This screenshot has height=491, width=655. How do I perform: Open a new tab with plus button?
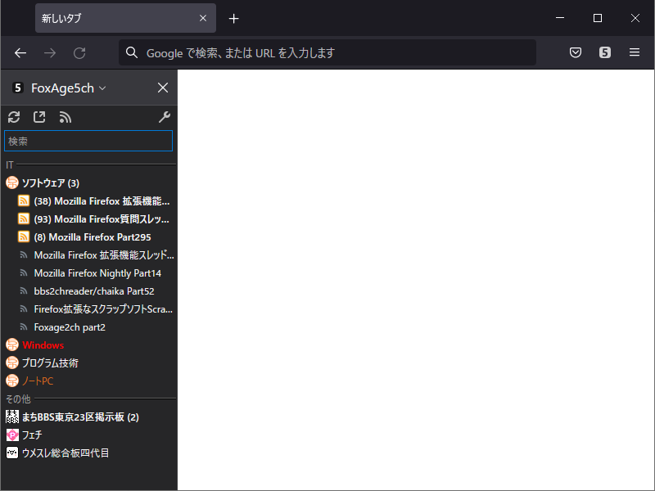[x=234, y=18]
